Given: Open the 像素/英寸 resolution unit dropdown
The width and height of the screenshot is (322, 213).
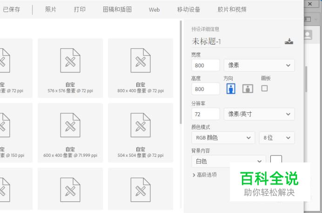Looking at the screenshot, I should [259, 114].
